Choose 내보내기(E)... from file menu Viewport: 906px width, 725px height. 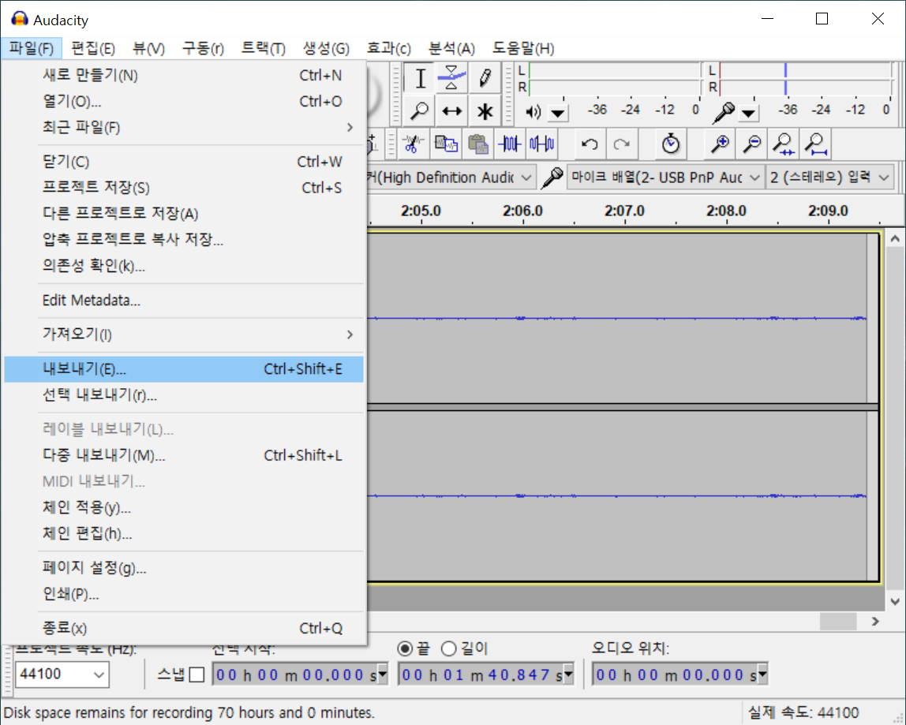point(184,369)
